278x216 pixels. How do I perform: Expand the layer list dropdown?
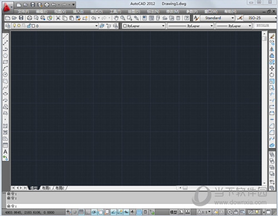[96, 26]
